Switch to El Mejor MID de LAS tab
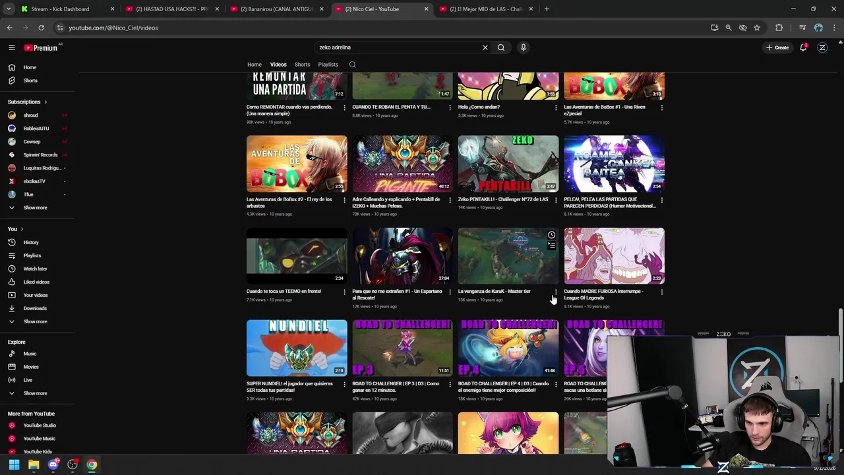 (487, 9)
